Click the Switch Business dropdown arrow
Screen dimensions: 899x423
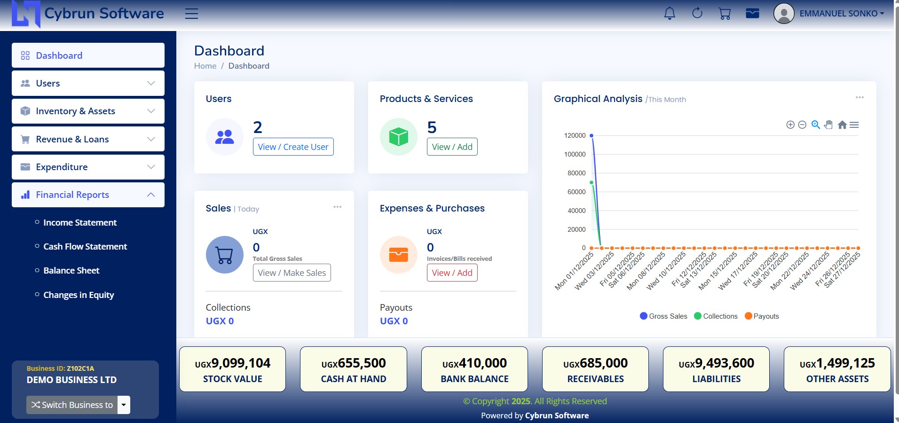[x=123, y=405]
